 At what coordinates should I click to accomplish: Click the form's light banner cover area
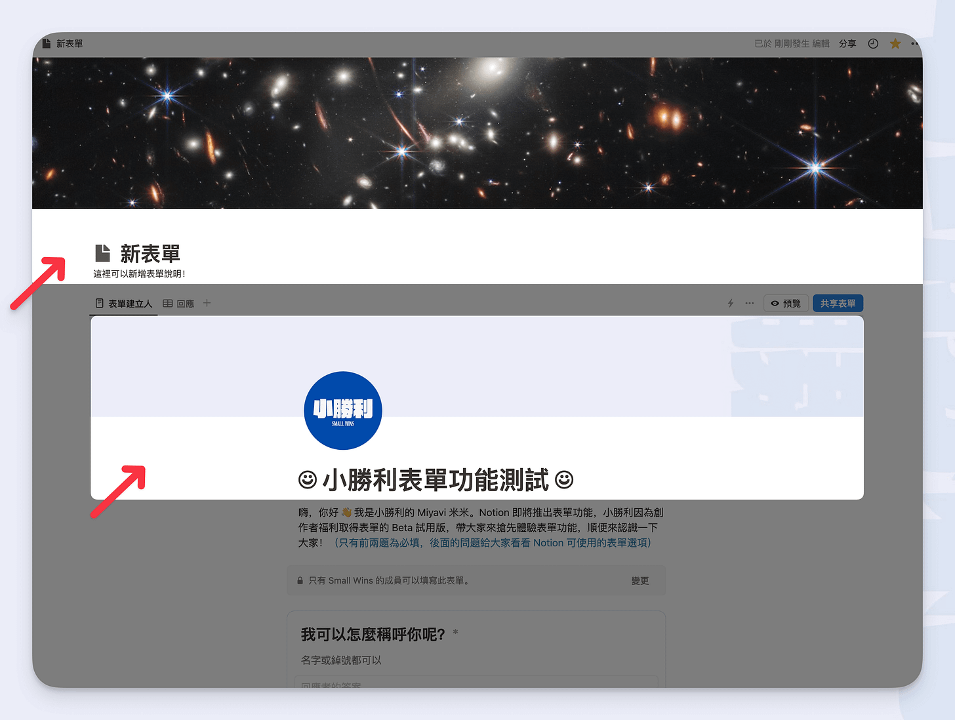point(477,367)
